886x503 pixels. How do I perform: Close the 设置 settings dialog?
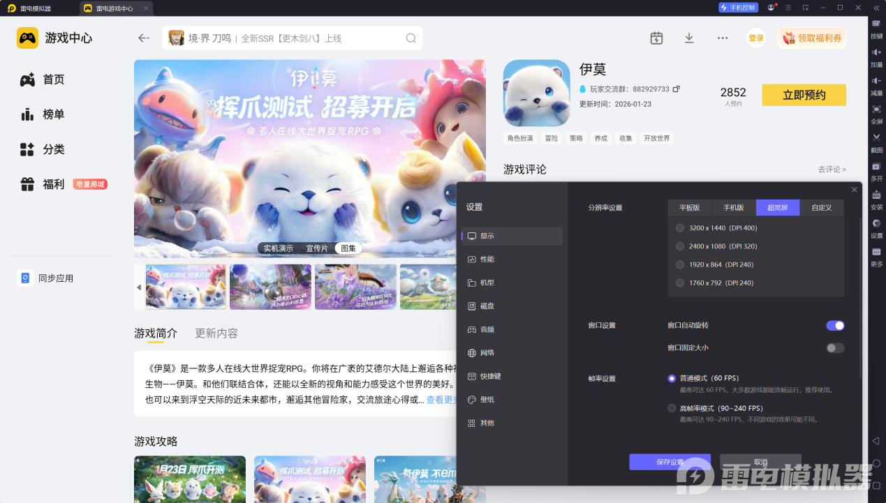[x=855, y=190]
